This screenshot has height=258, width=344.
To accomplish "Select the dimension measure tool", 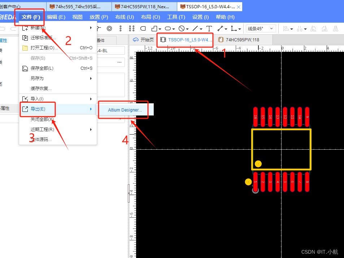I will point(220,28).
